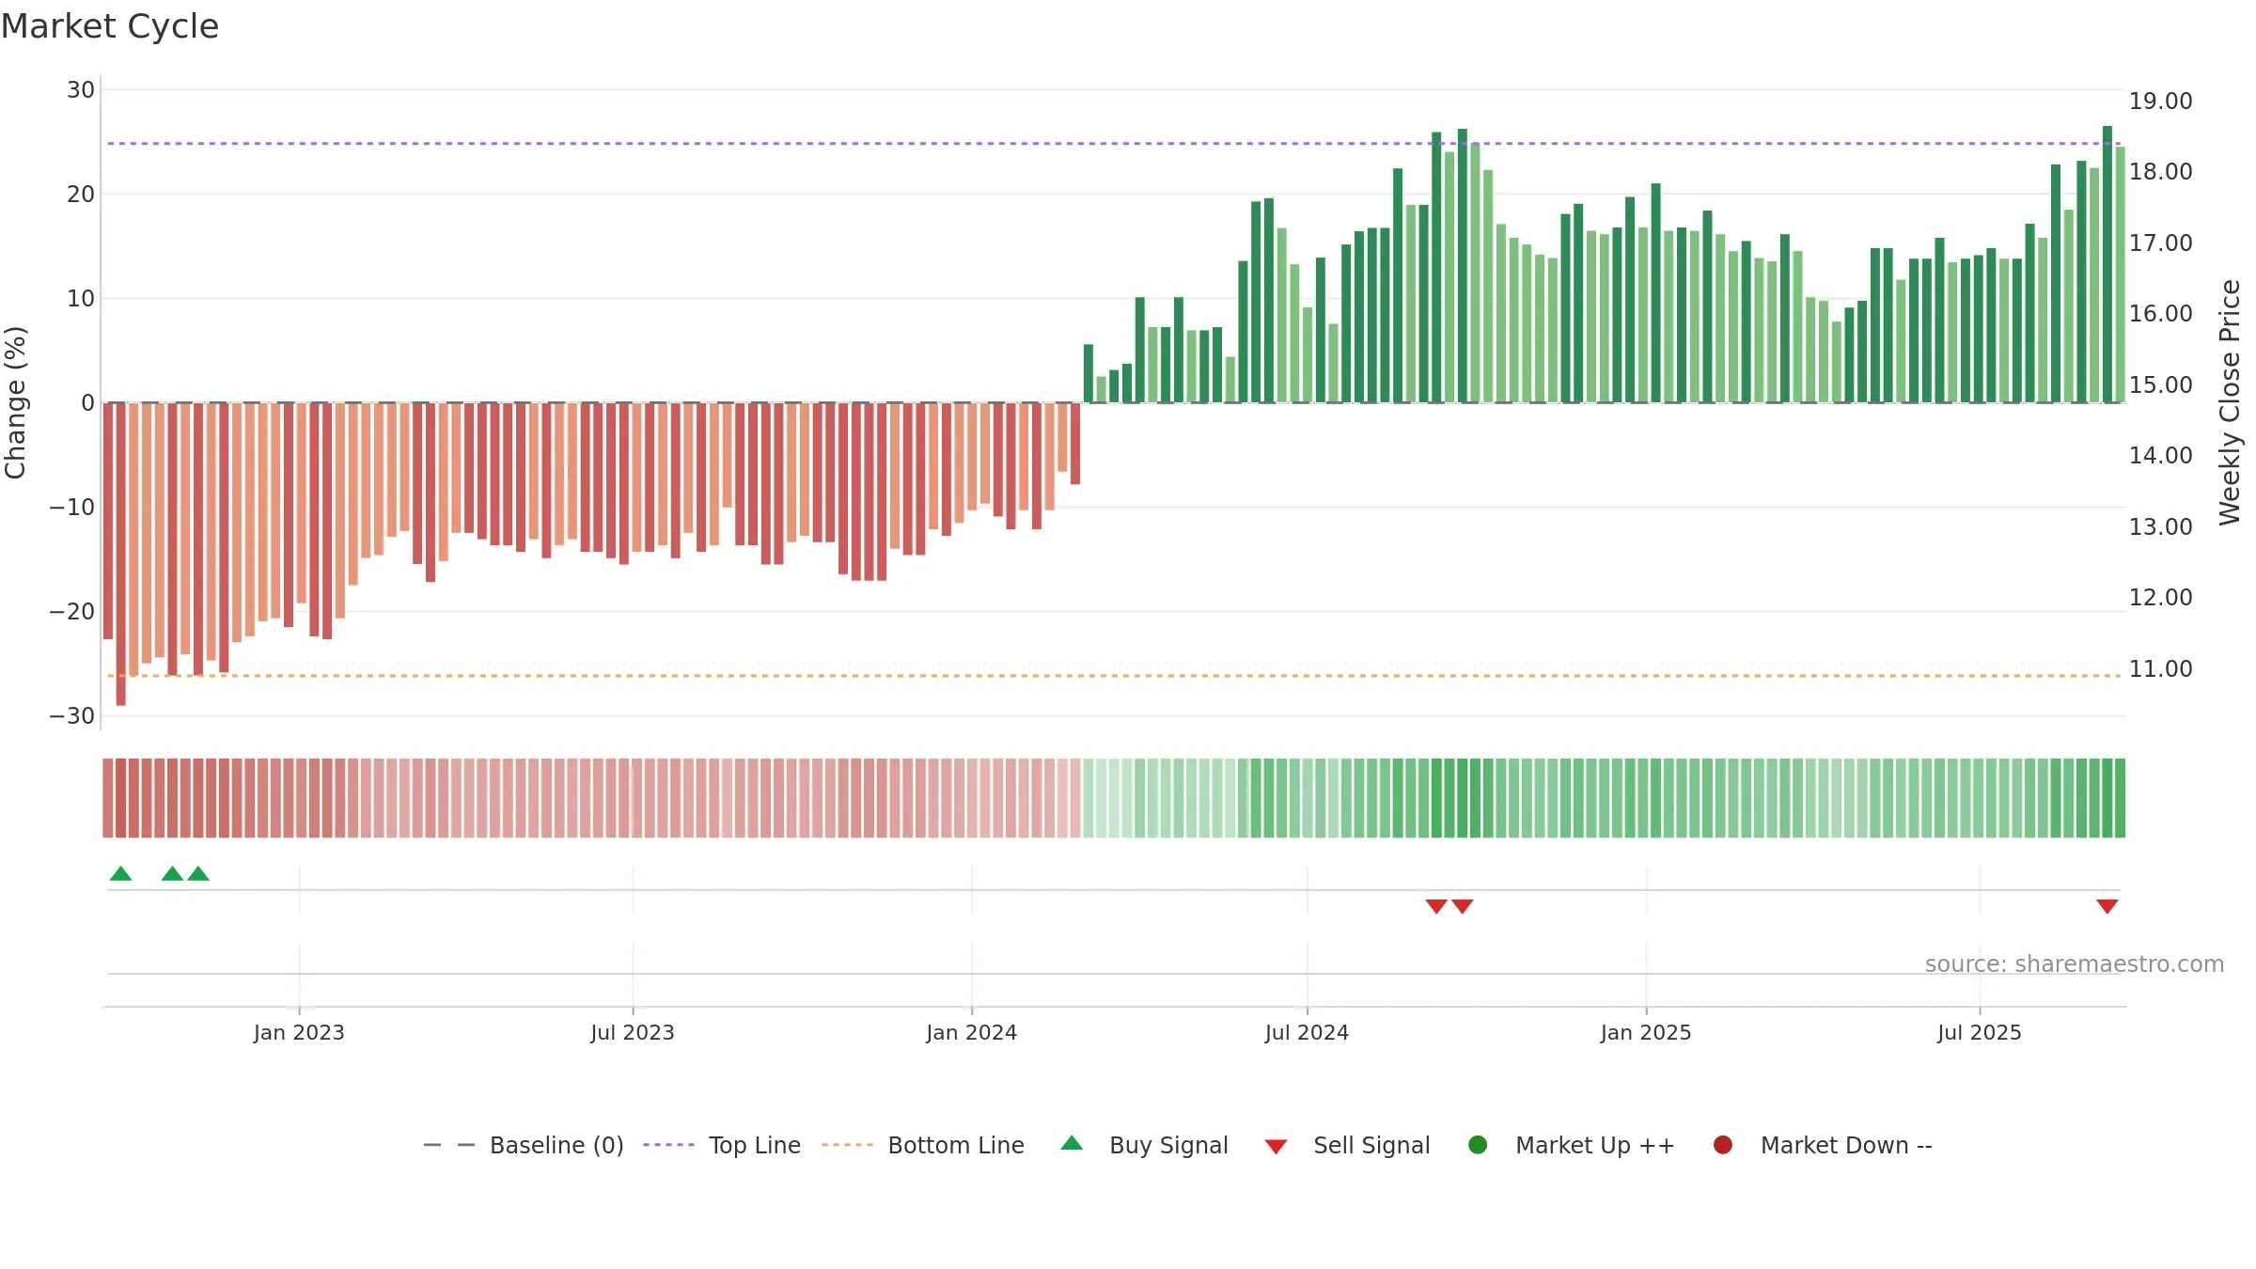Viewport: 2256px width, 1269px height.
Task: Click the dark red Market Down circle icon
Action: click(x=1723, y=1145)
